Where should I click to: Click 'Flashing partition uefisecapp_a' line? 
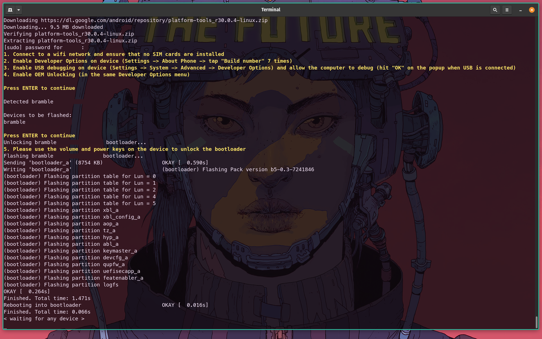[x=72, y=271]
